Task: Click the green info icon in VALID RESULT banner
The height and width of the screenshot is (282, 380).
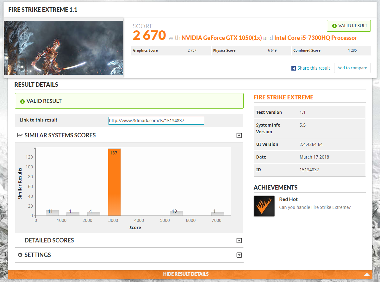Action: 22,101
